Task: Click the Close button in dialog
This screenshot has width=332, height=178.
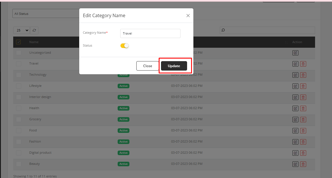Action: 147,66
